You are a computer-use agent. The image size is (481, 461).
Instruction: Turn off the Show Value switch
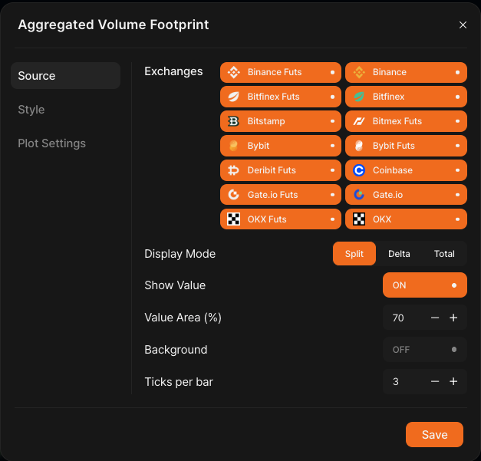point(425,285)
